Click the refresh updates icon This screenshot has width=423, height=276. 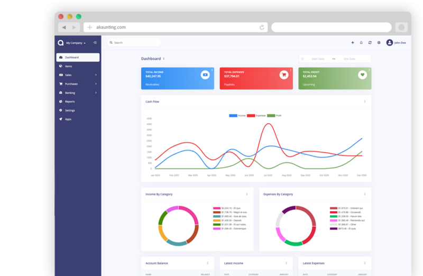click(x=370, y=42)
